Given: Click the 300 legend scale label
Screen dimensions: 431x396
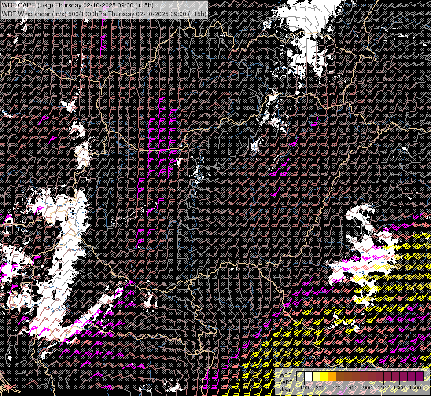Looking at the screenshot, I should (320, 388).
